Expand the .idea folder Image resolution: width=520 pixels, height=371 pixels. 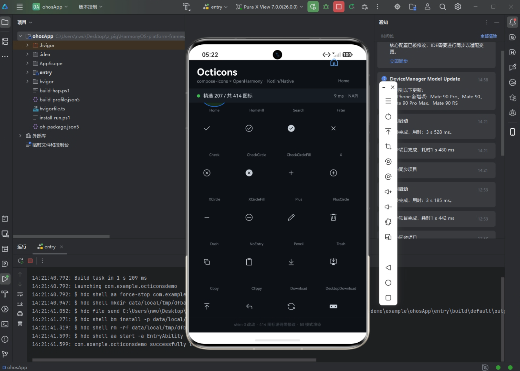pyautogui.click(x=27, y=54)
